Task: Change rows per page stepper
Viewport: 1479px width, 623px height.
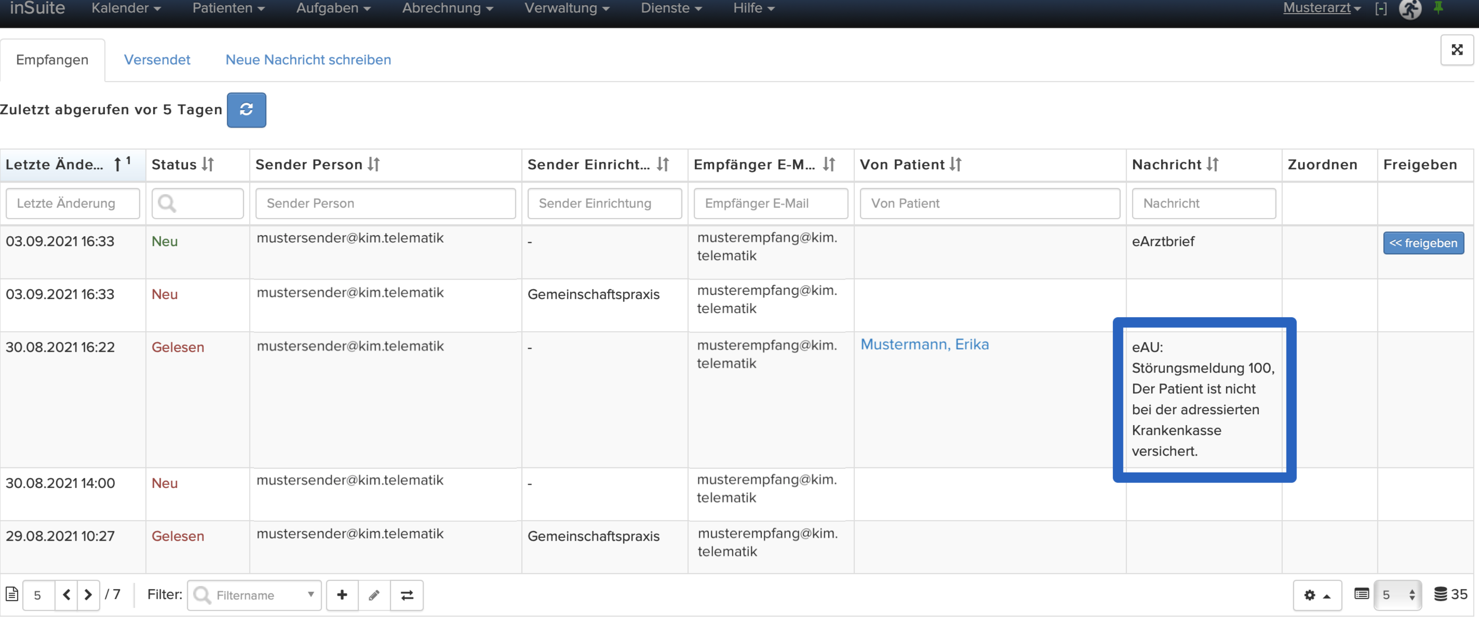Action: point(1398,595)
